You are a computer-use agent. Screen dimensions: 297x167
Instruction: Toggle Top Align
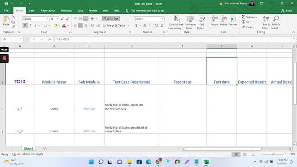tap(76, 18)
